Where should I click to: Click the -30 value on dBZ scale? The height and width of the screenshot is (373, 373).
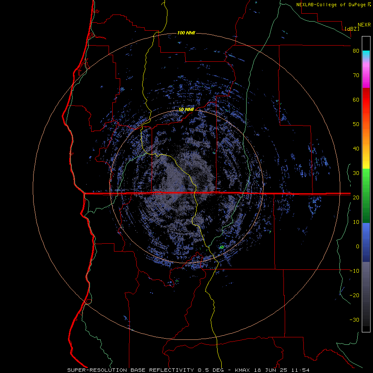tap(354, 320)
